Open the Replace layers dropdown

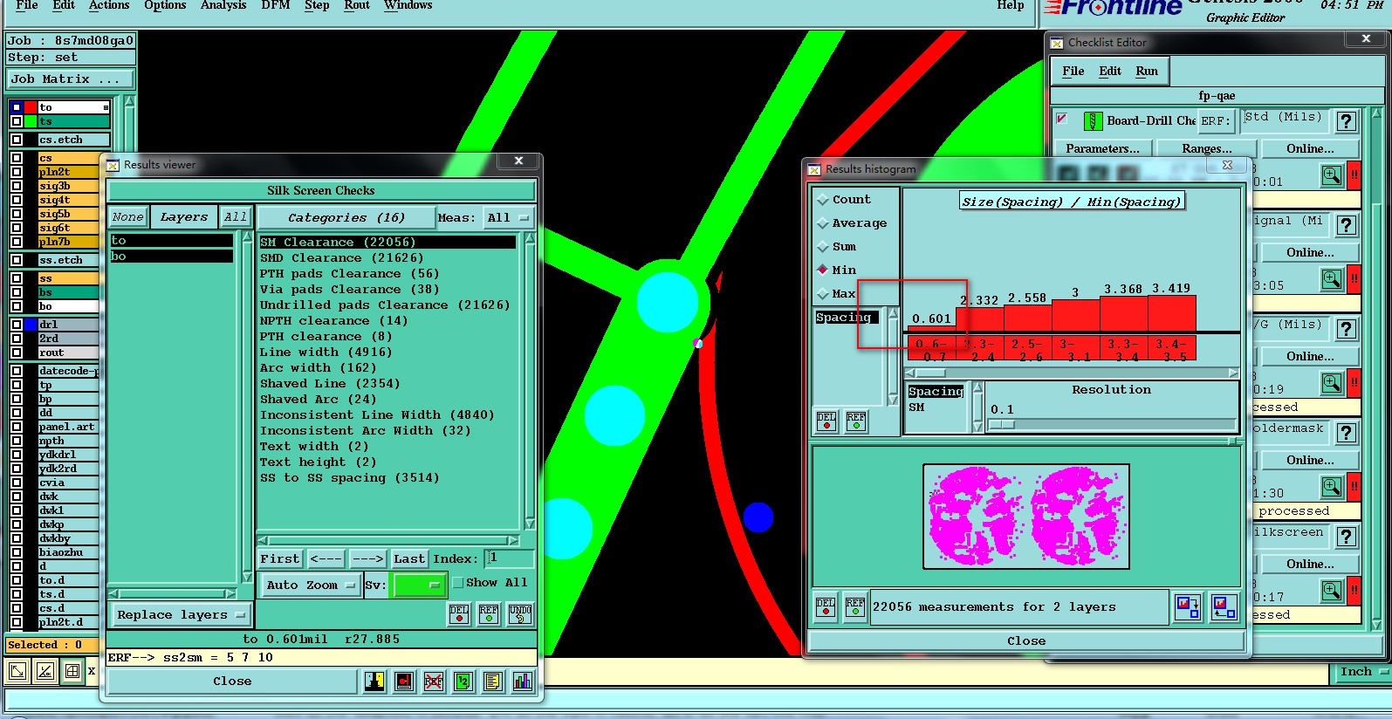click(181, 615)
